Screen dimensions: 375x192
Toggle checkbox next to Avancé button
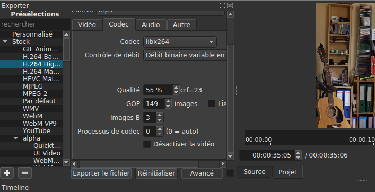[x=230, y=173]
